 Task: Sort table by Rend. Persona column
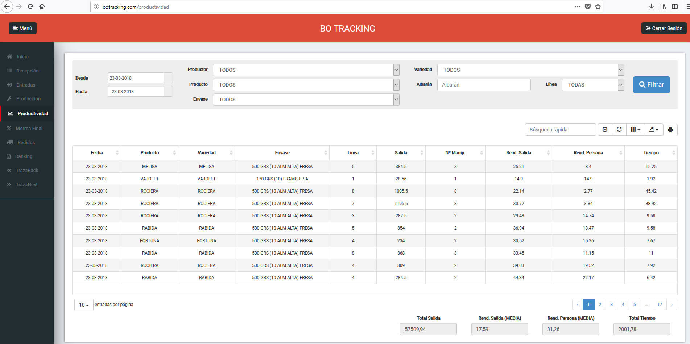(588, 153)
